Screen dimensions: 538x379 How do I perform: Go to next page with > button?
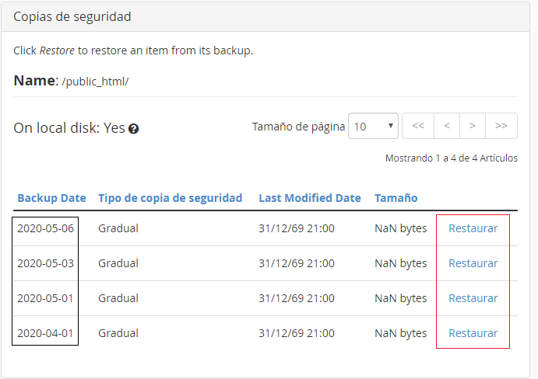(x=473, y=126)
